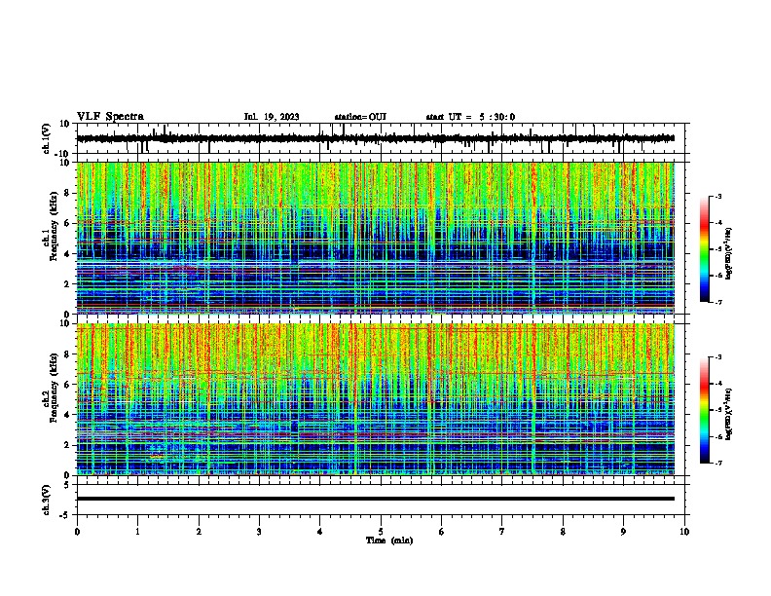The height and width of the screenshot is (596, 771).
Task: Click the "1" tick on the time axis
Action: coord(137,532)
